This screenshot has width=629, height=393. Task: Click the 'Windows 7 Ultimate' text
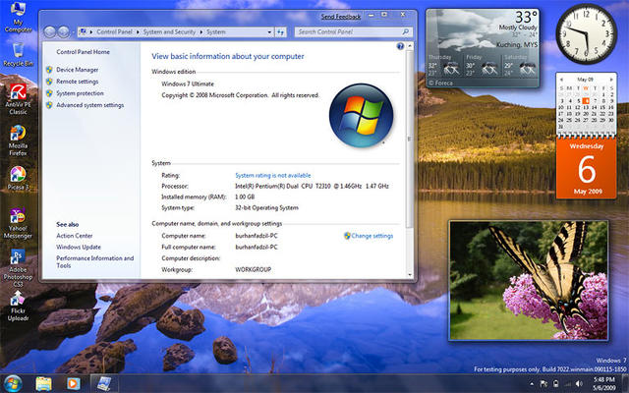click(188, 84)
